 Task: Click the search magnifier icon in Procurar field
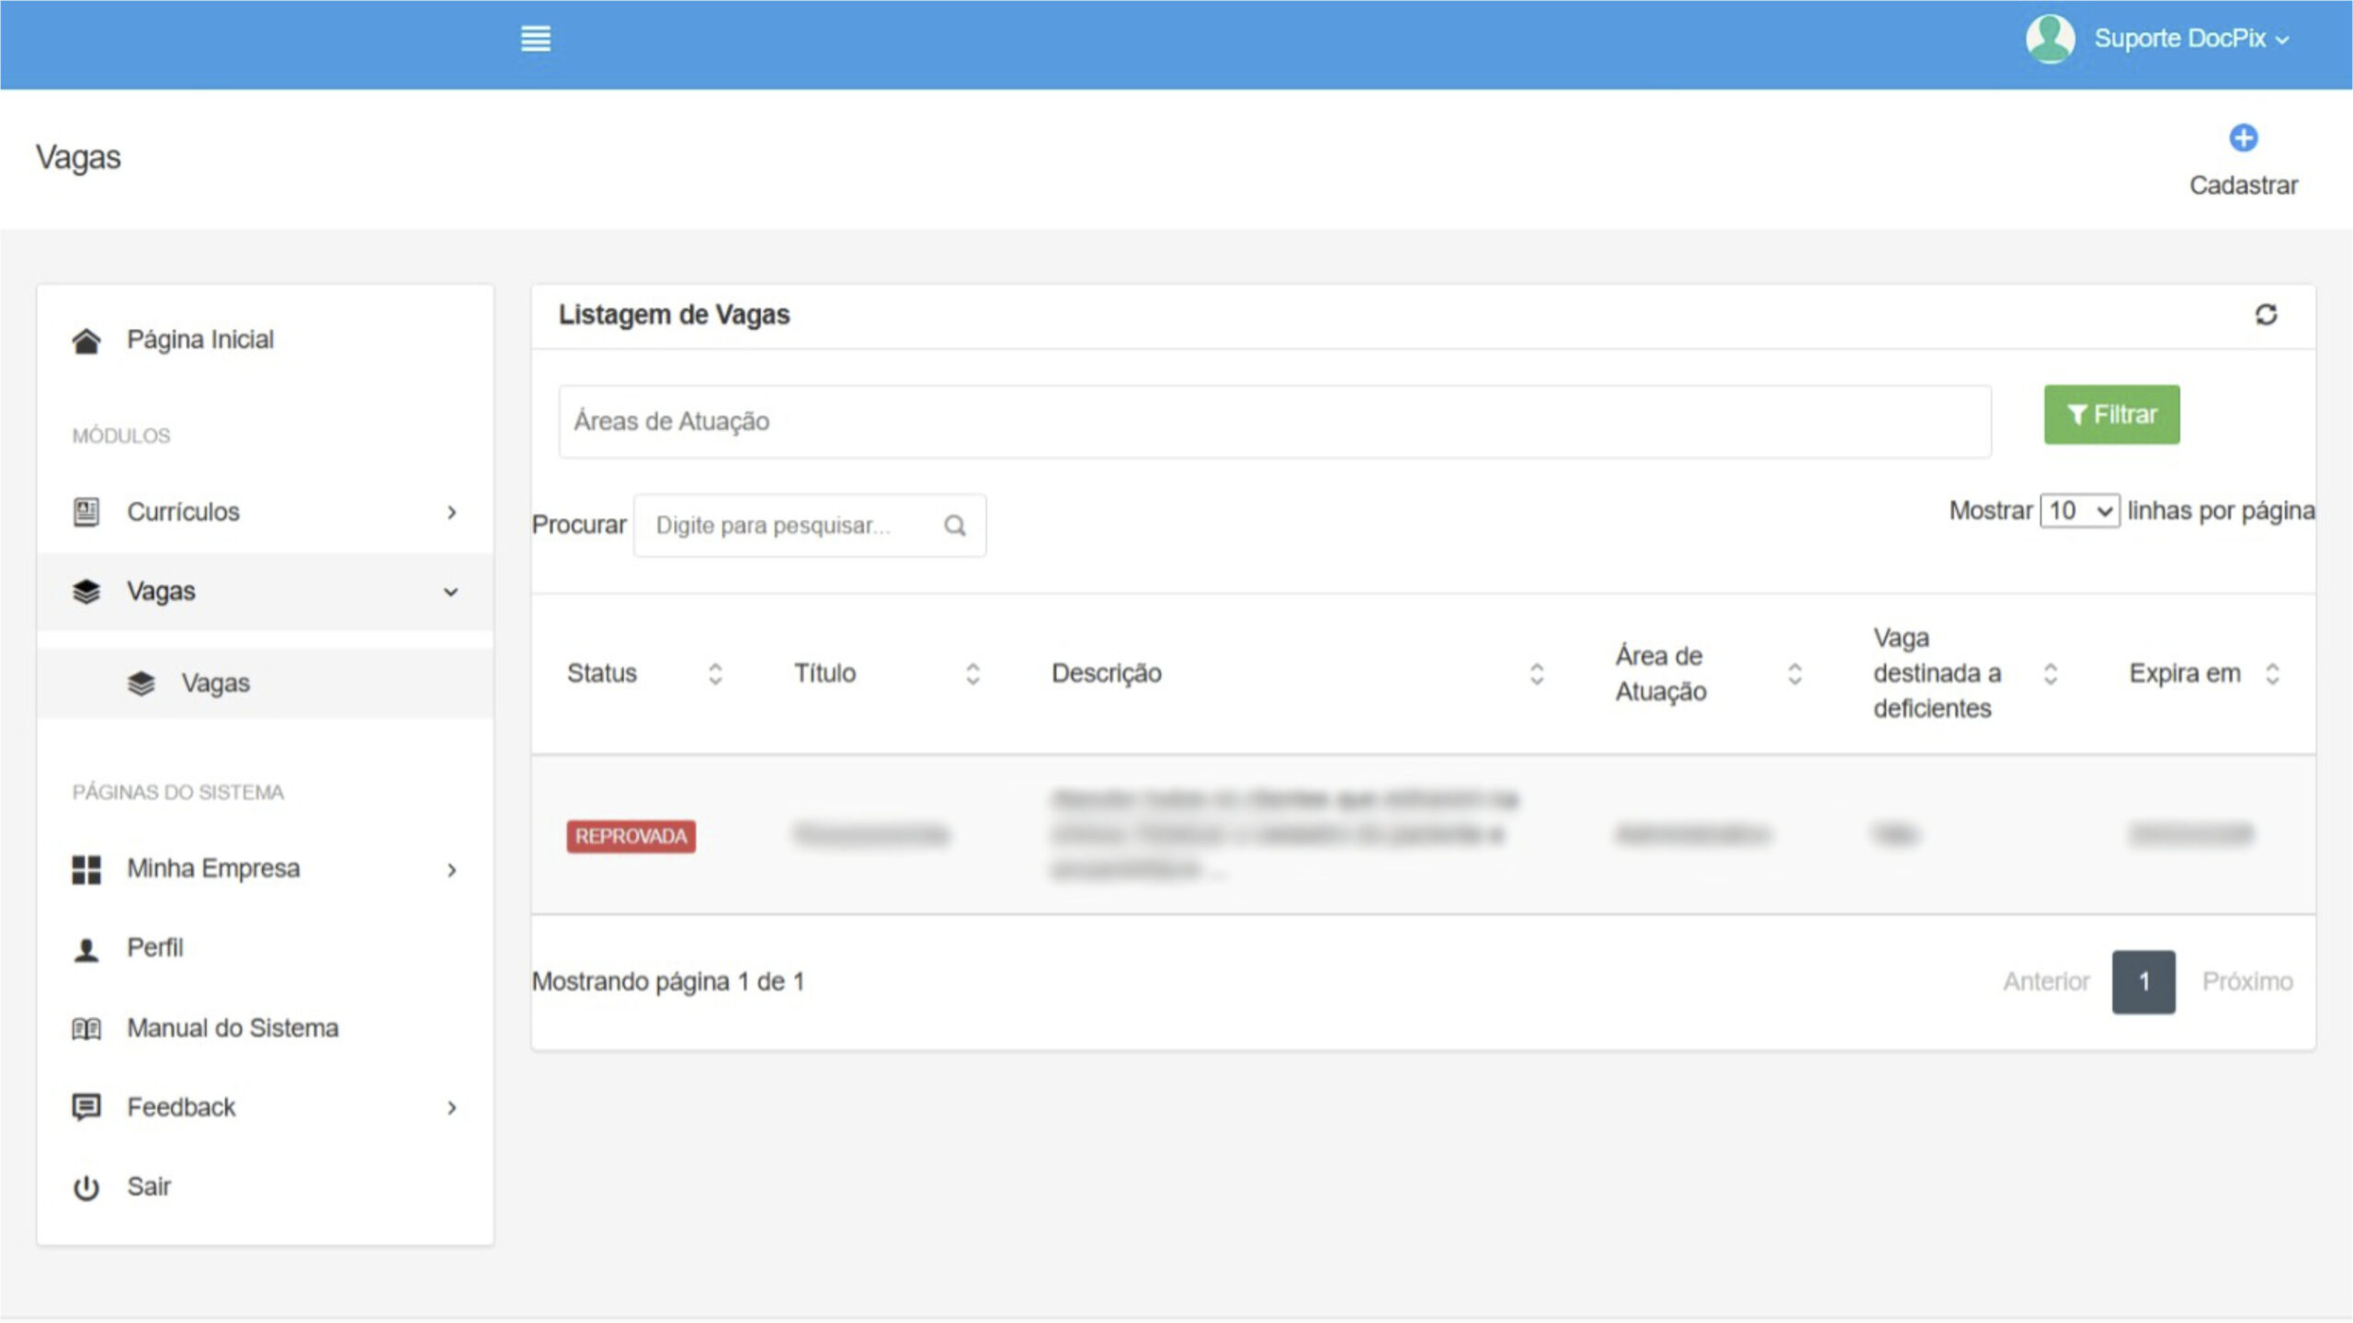(955, 526)
